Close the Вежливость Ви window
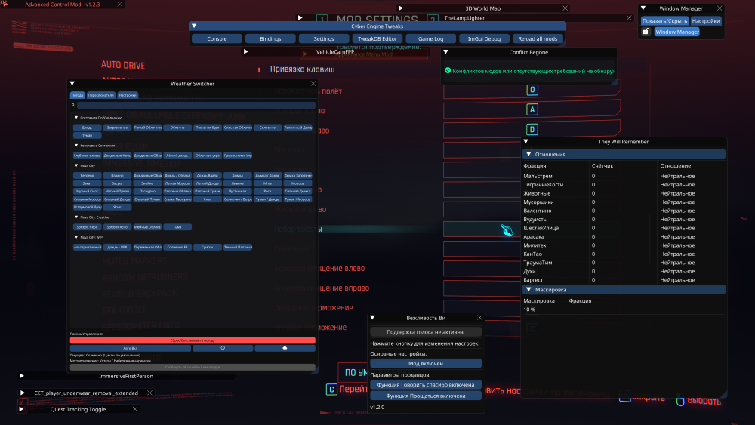755x425 pixels. (x=479, y=318)
